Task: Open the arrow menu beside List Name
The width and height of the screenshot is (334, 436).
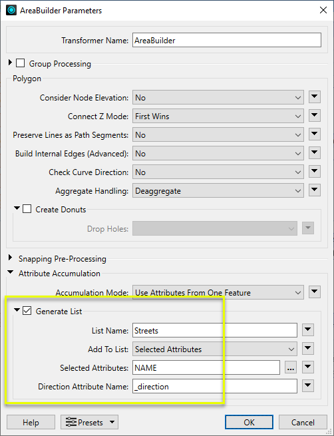Action: tap(308, 330)
